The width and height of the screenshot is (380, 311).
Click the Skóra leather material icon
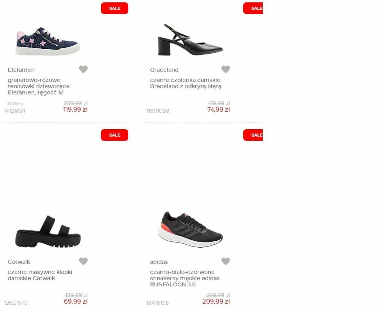tap(9, 104)
